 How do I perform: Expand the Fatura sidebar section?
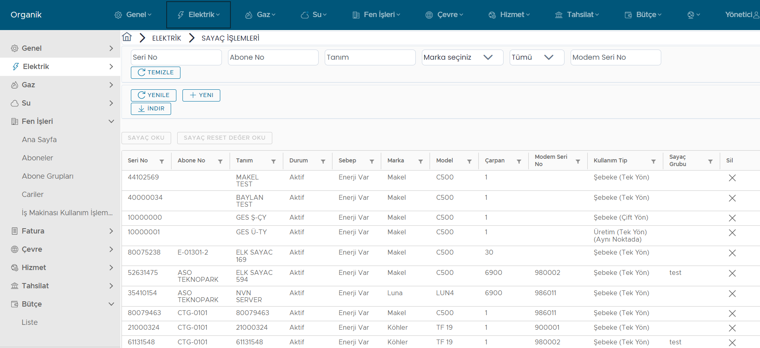(x=111, y=231)
